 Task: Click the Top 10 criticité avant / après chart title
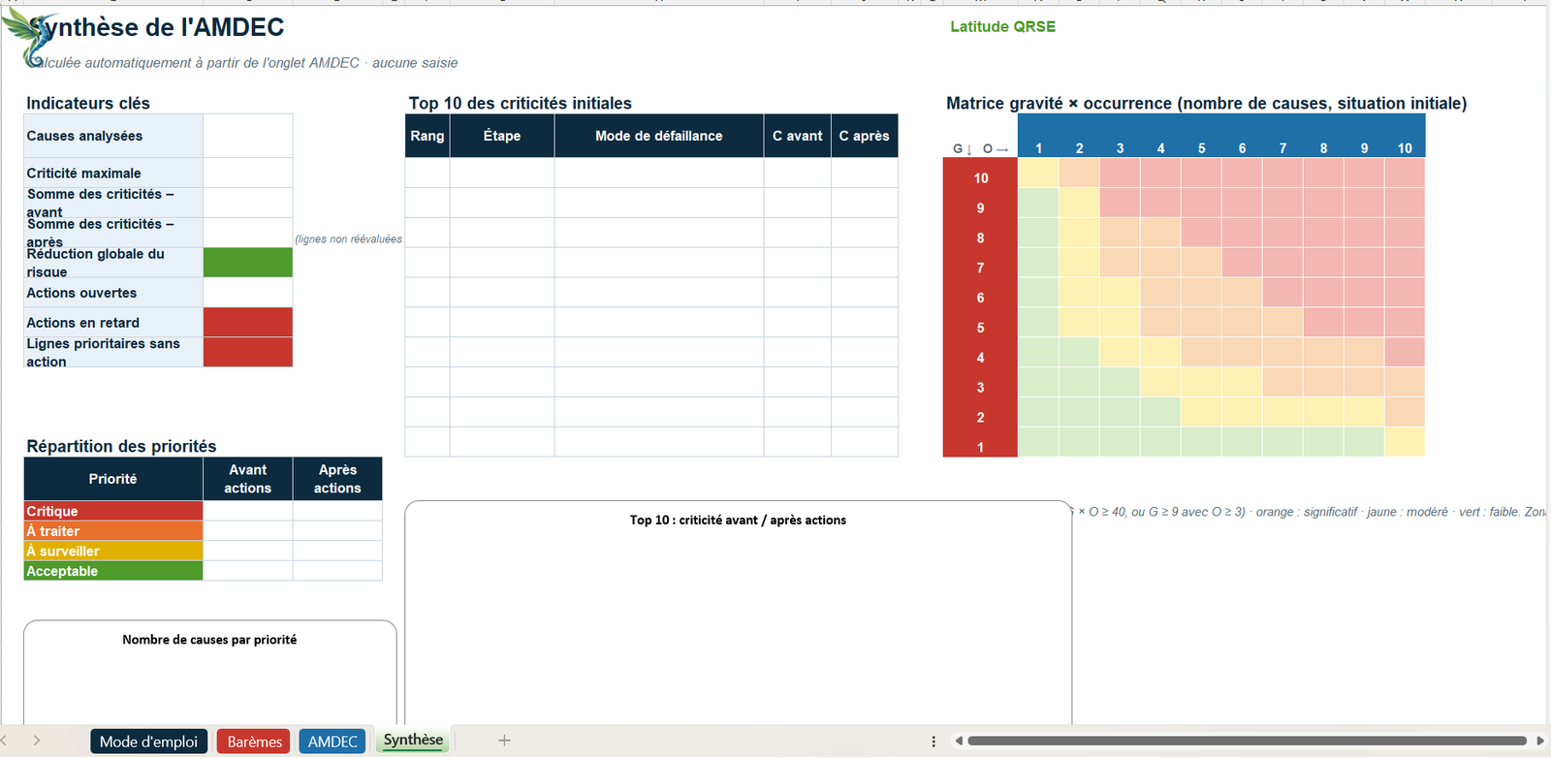tap(738, 521)
